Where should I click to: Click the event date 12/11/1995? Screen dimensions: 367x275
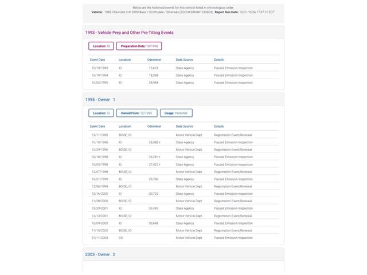(x=100, y=135)
